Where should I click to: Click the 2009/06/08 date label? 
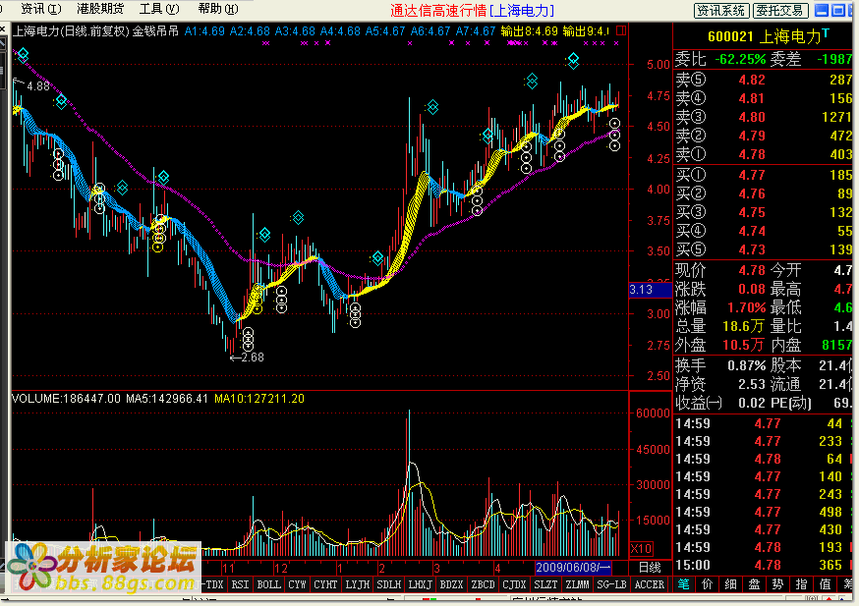pyautogui.click(x=574, y=567)
